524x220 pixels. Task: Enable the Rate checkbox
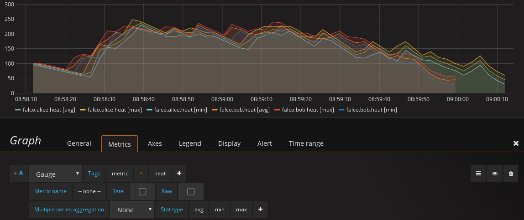142,191
